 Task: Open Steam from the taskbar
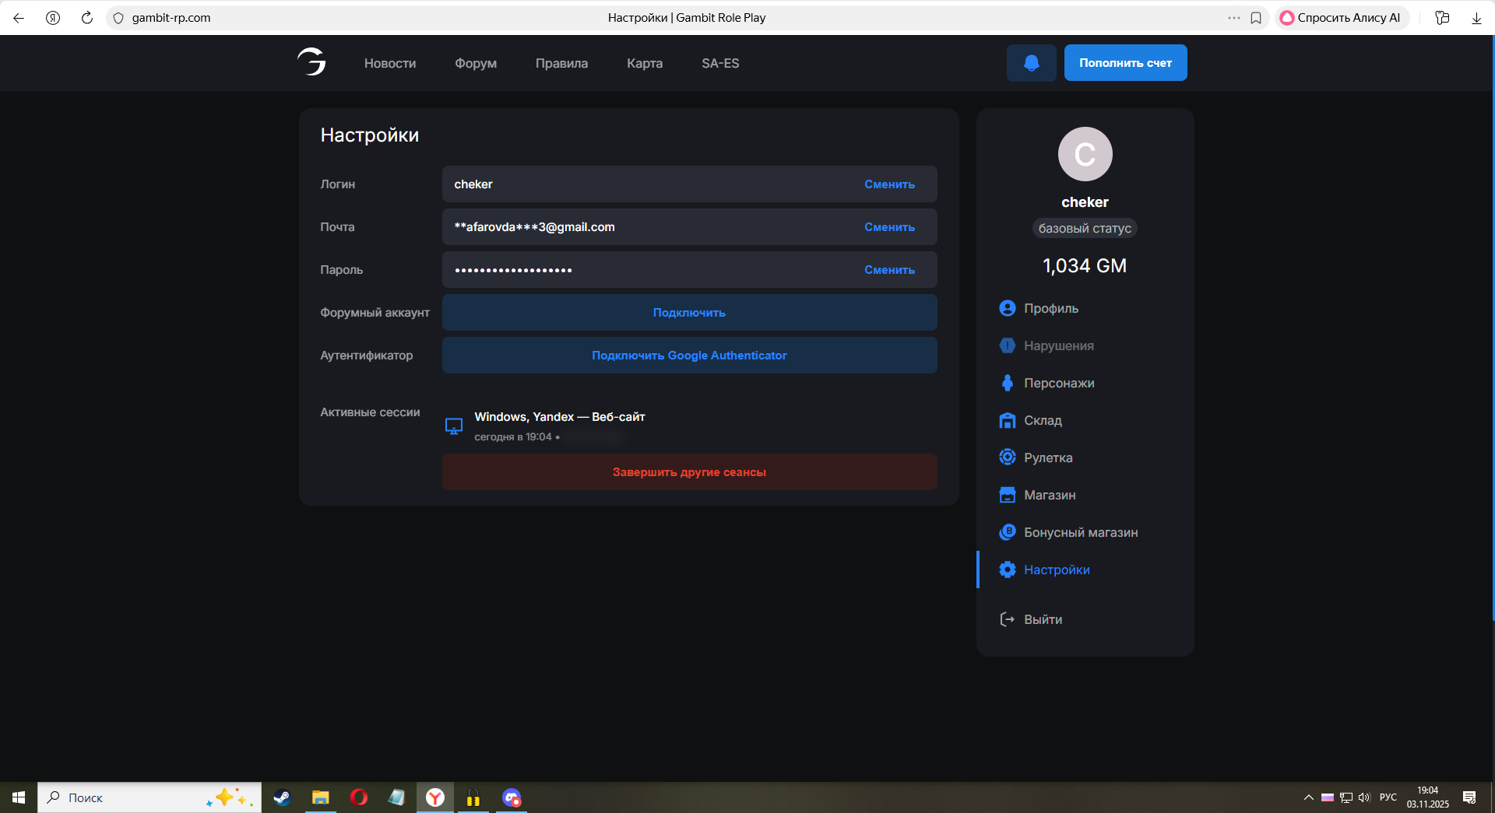click(282, 797)
